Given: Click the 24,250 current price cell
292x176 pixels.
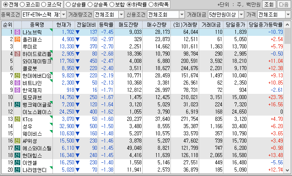Looking at the screenshot, I should coord(67,112).
